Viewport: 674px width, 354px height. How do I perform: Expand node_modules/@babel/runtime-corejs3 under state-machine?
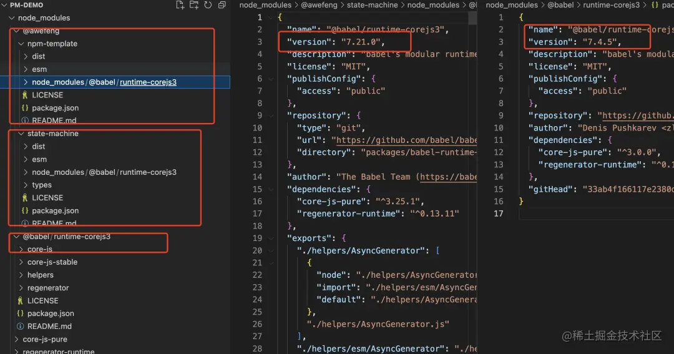[26, 172]
